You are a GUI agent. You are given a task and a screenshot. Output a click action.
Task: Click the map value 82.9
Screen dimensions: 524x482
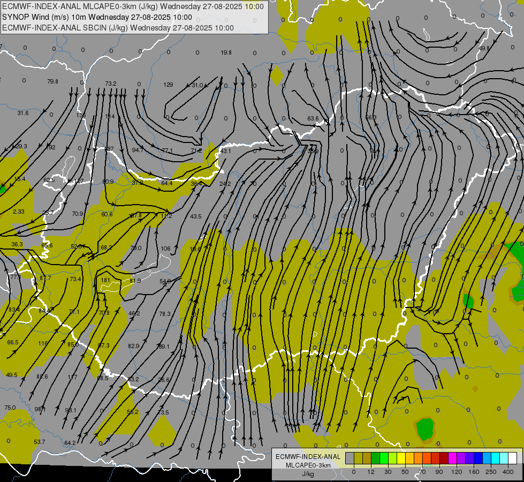point(134,346)
